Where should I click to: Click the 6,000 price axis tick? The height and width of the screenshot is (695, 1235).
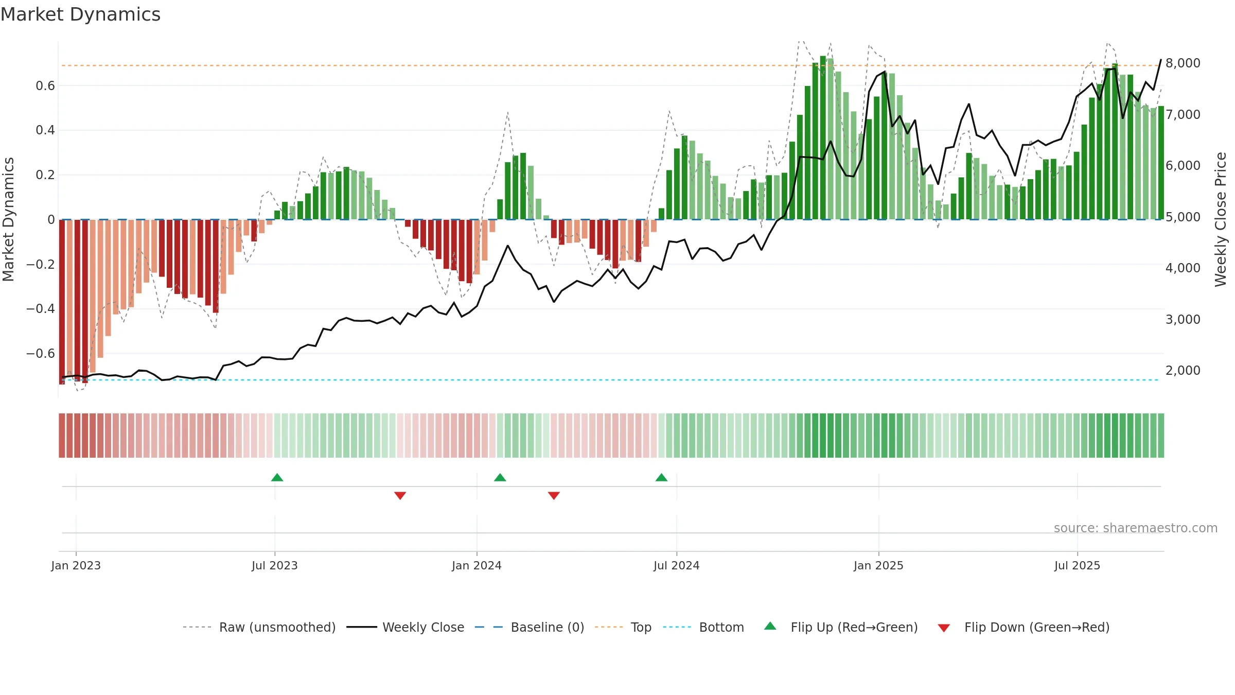[1183, 165]
